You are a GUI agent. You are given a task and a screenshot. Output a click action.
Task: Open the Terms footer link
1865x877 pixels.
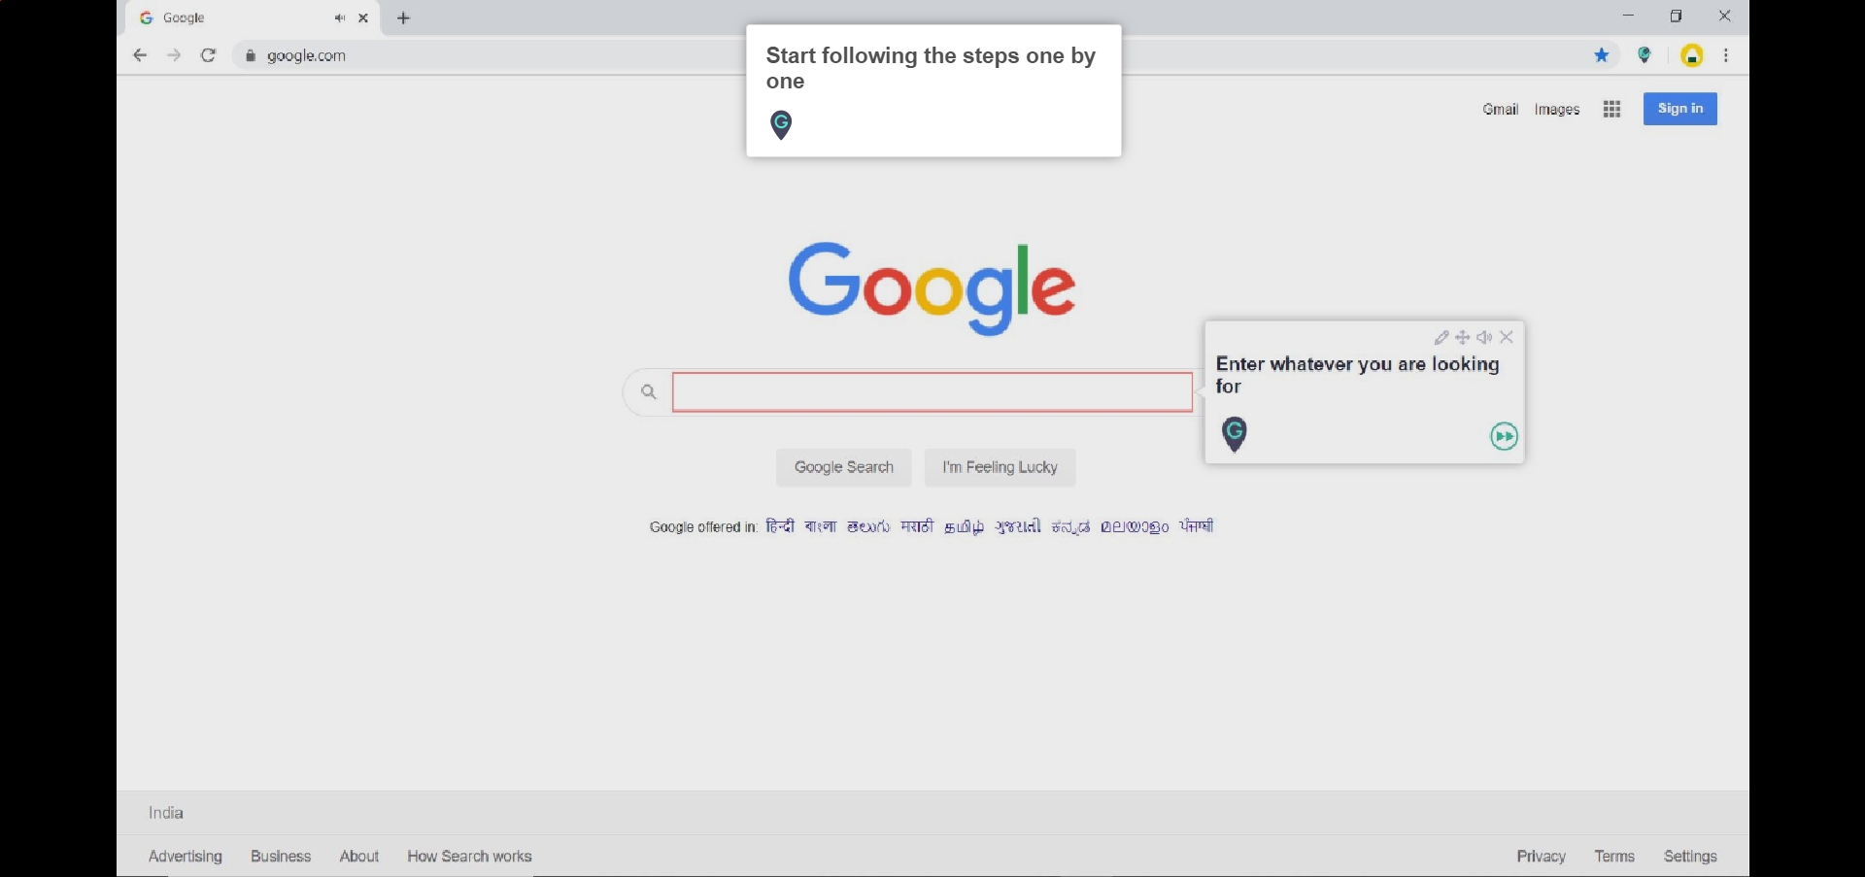[1615, 857]
